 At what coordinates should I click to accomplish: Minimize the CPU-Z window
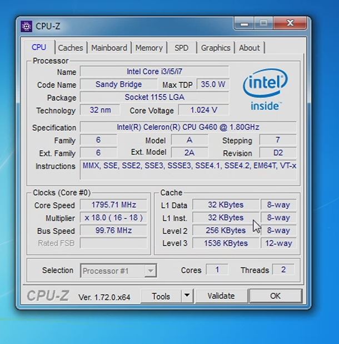[244, 23]
